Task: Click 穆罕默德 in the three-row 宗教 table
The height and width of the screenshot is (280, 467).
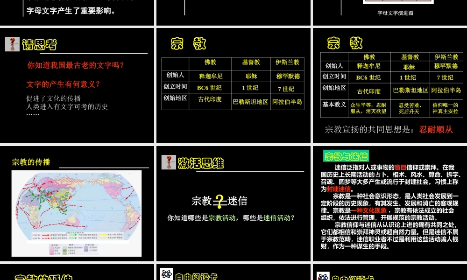Action: pos(288,76)
